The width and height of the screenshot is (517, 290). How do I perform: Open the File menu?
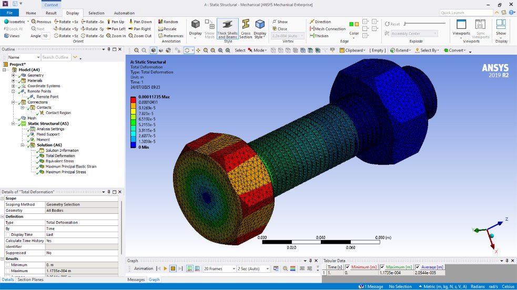9,13
